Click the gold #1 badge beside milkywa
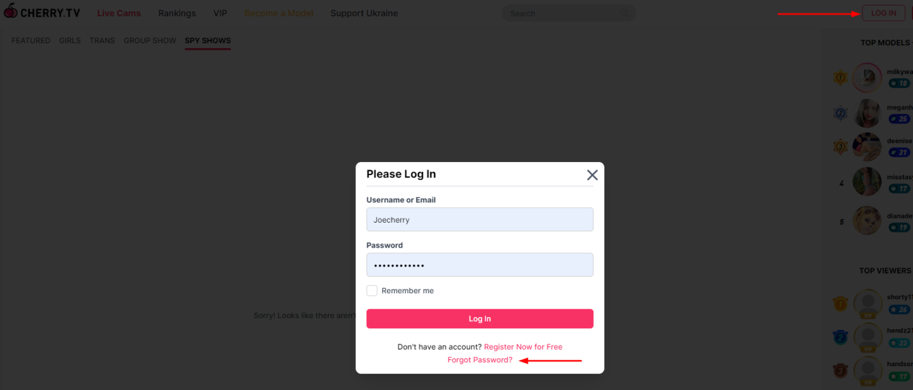Viewport: 913px width, 390px height. [840, 78]
